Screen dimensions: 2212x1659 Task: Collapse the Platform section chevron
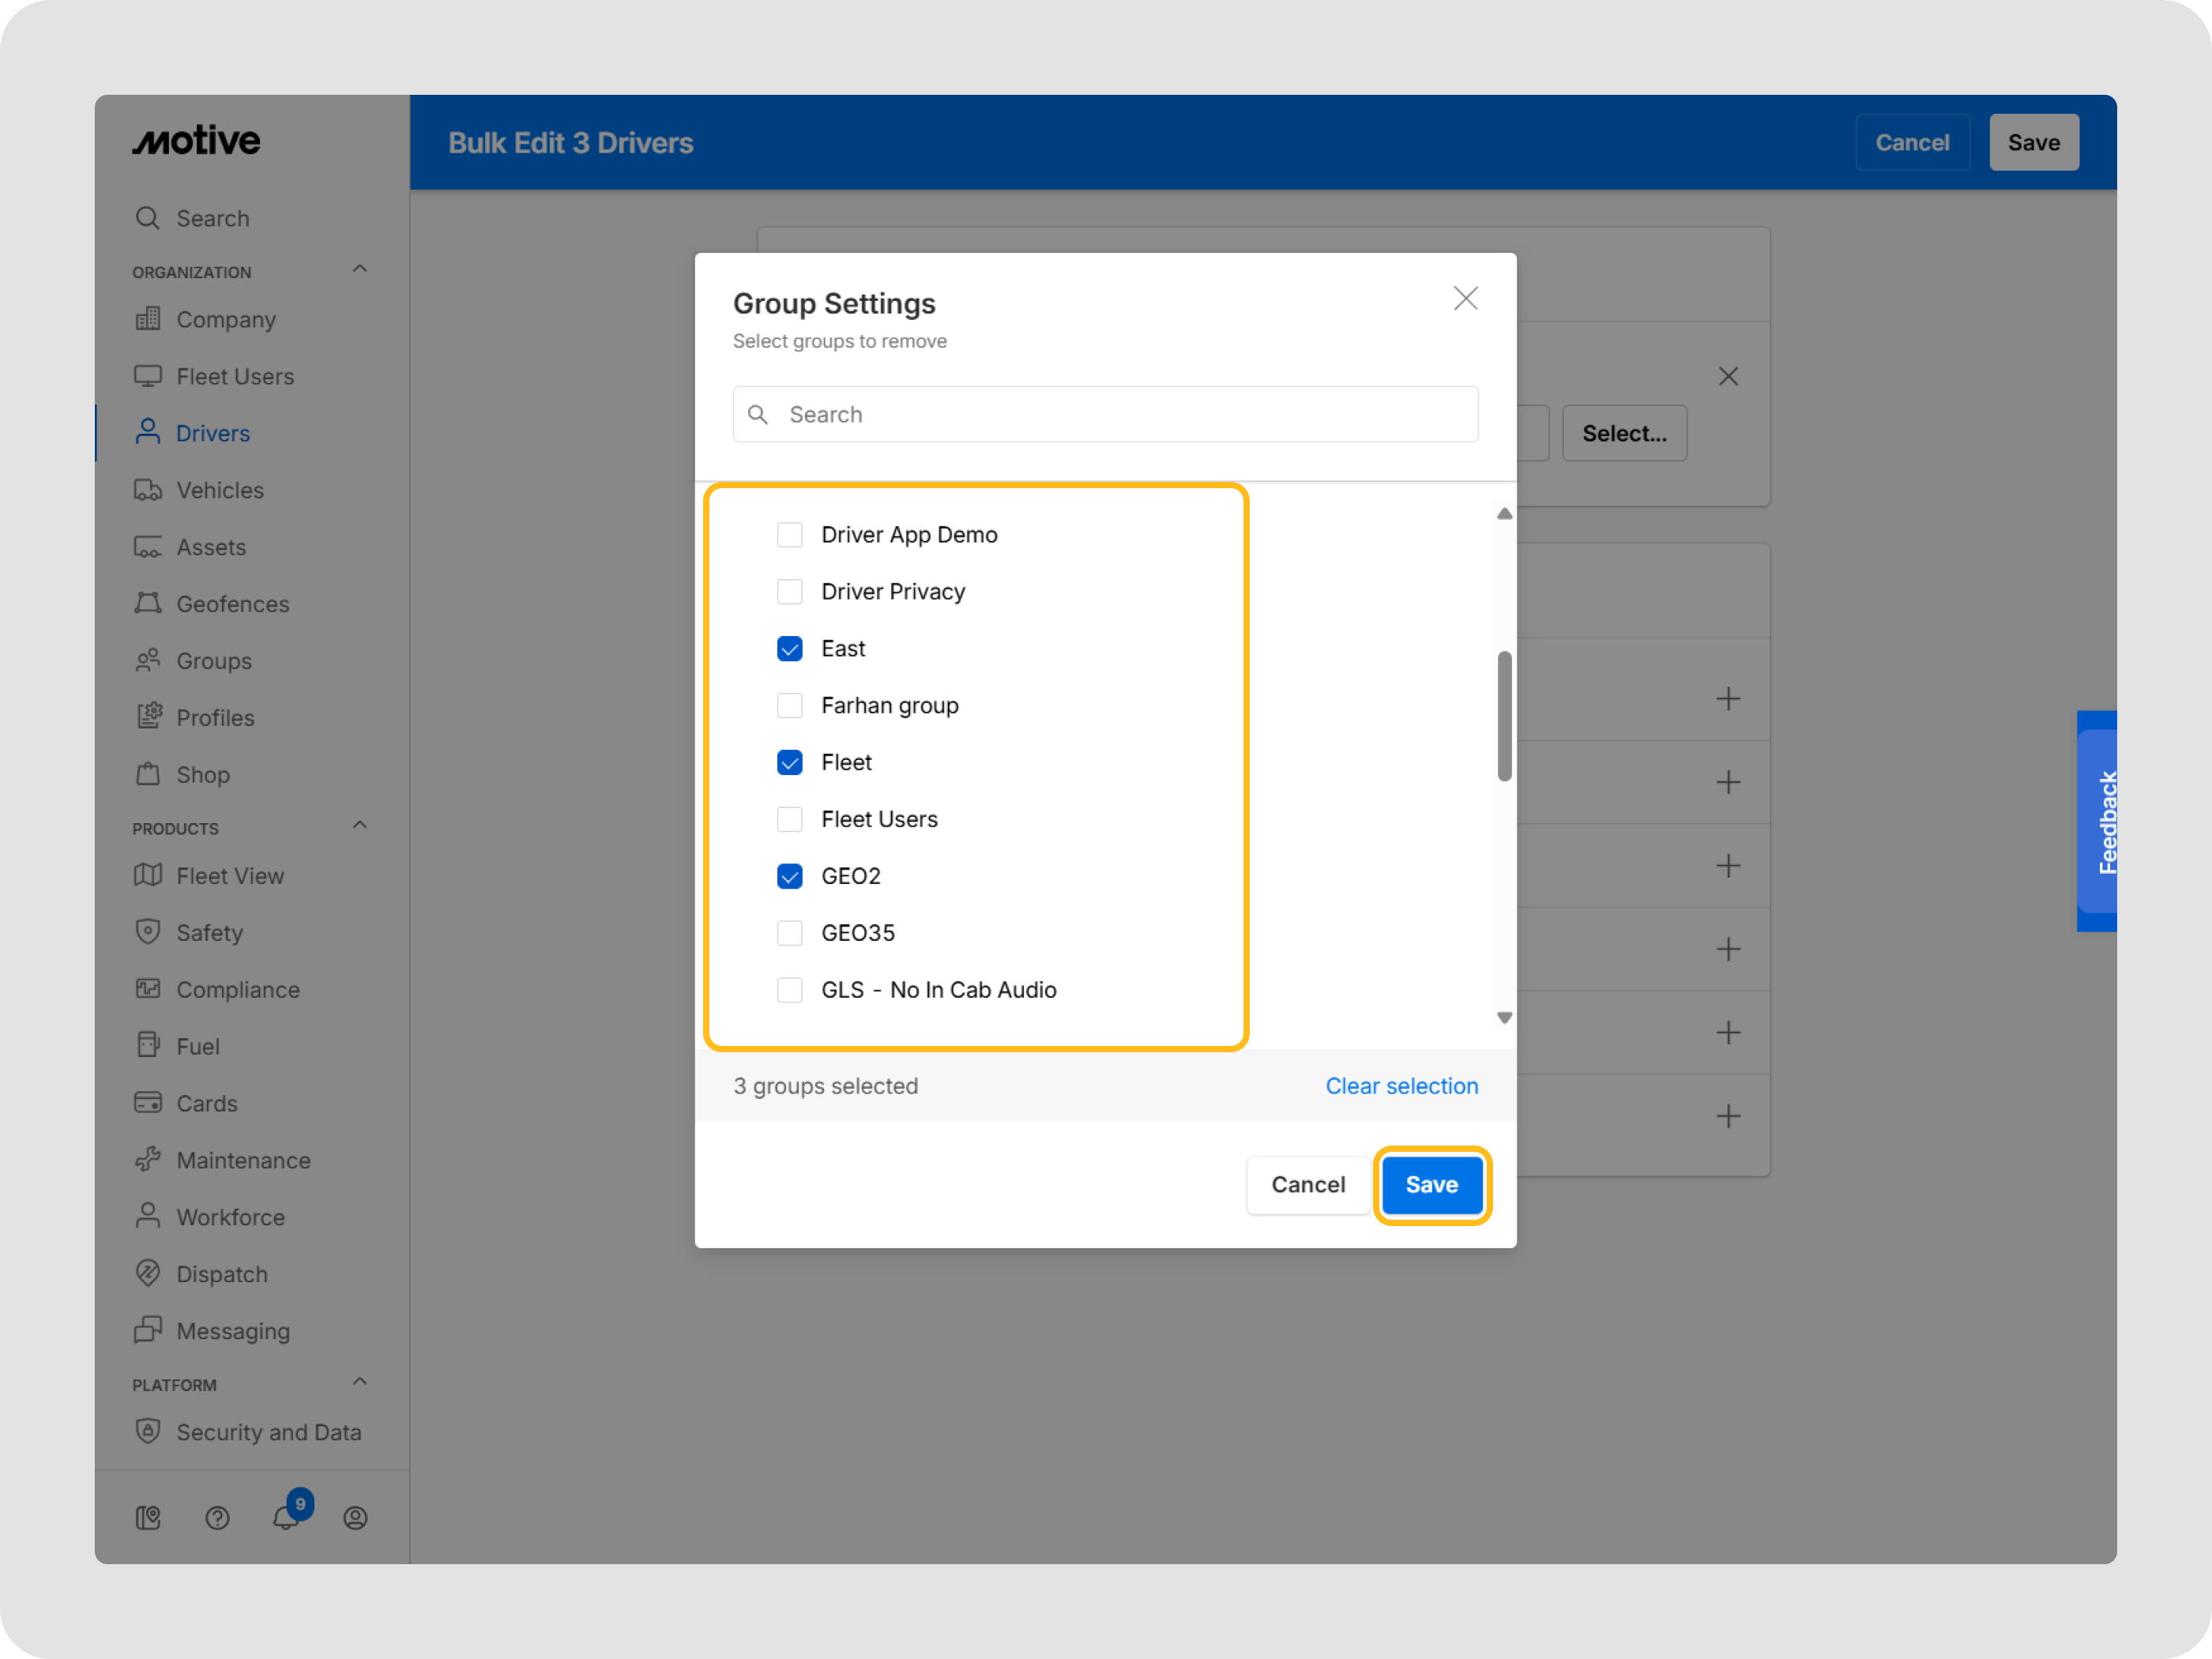(360, 1382)
